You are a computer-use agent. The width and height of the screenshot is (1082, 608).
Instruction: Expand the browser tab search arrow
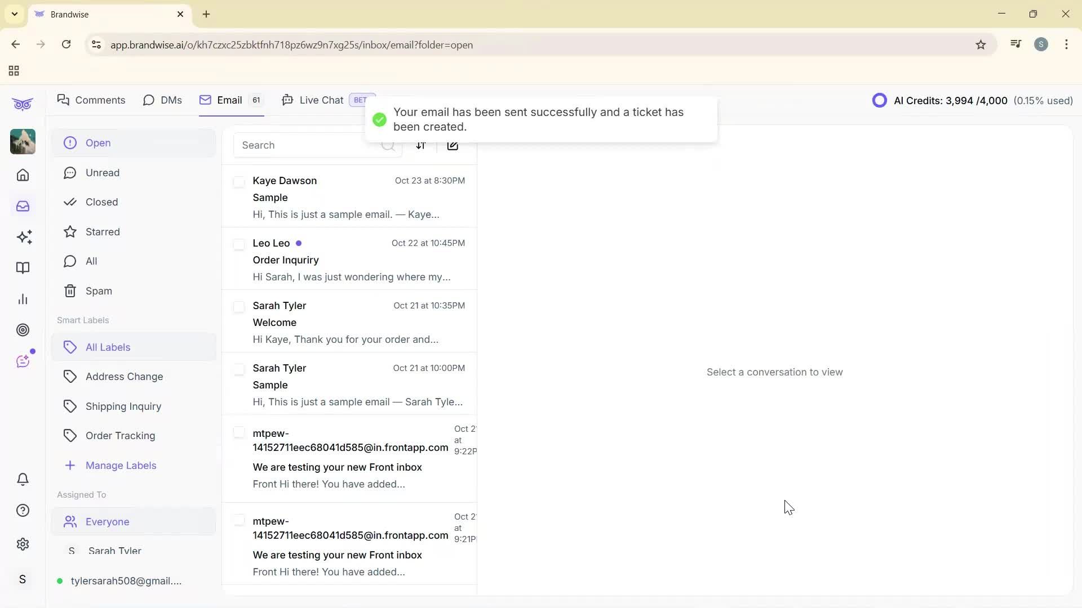(14, 14)
